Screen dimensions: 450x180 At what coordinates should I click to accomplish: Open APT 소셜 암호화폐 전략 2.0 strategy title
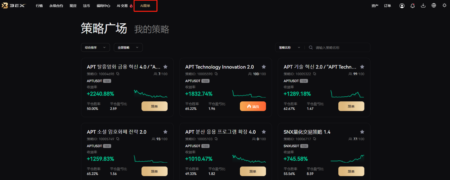[x=116, y=132]
